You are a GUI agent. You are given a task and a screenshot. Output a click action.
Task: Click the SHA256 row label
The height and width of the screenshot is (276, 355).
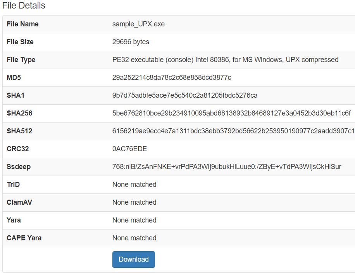[19, 113]
